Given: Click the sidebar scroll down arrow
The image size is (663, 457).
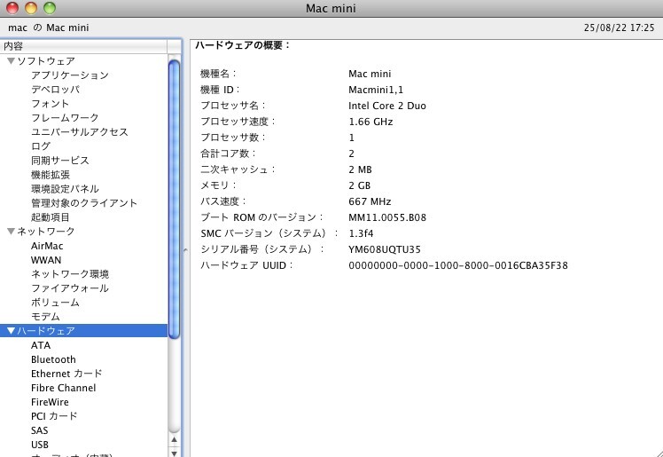Looking at the screenshot, I should point(175,453).
